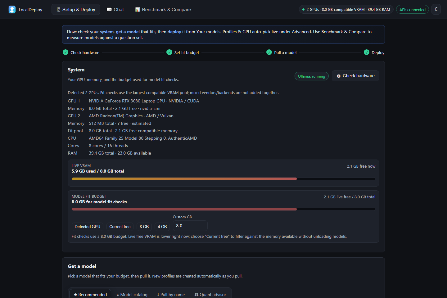Image resolution: width=447 pixels, height=298 pixels.
Task: Click the GPU summary status pill
Action: click(x=346, y=10)
